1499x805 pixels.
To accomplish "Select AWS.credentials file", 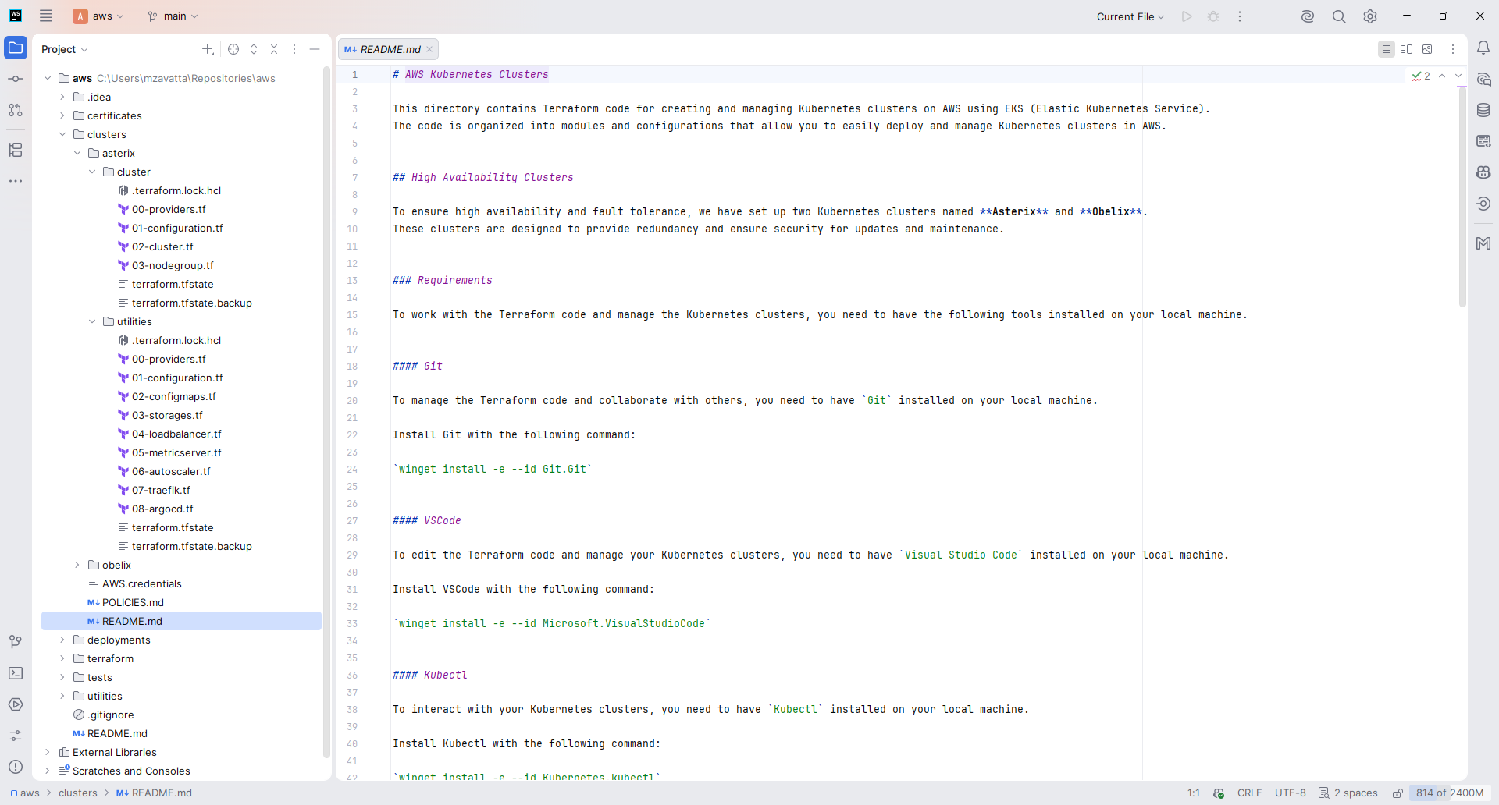I will point(141,584).
